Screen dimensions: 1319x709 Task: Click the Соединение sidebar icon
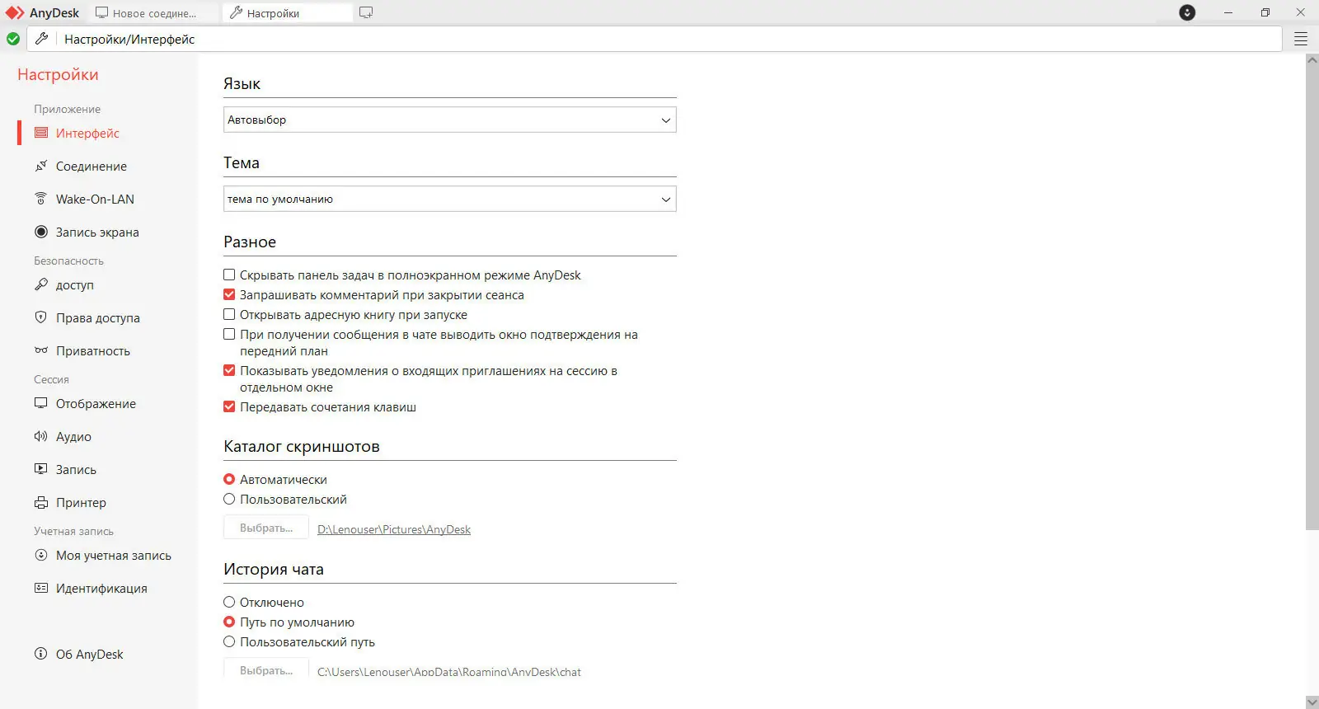(41, 166)
